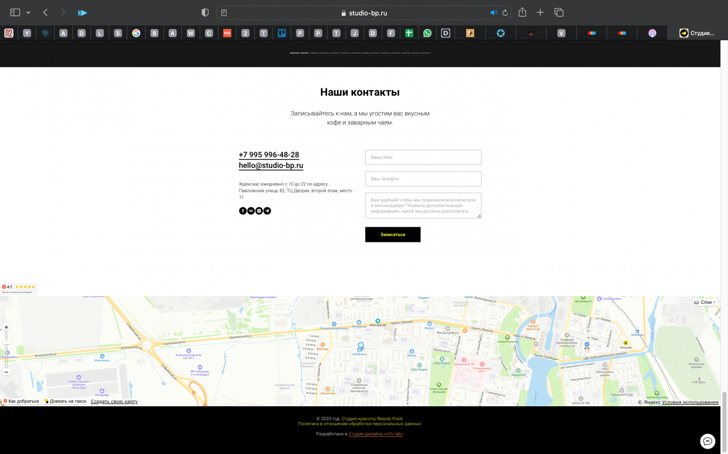Screen dimensions: 728x454
Task: Switch to the WhatsApp pinned tab
Action: pyautogui.click(x=427, y=33)
